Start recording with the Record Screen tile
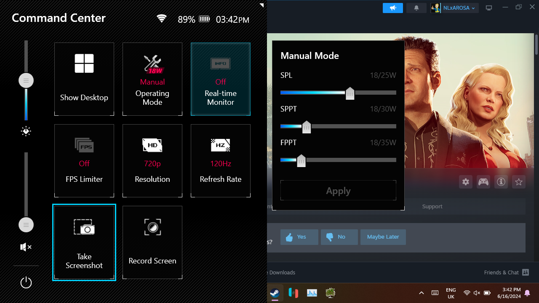 [152, 242]
